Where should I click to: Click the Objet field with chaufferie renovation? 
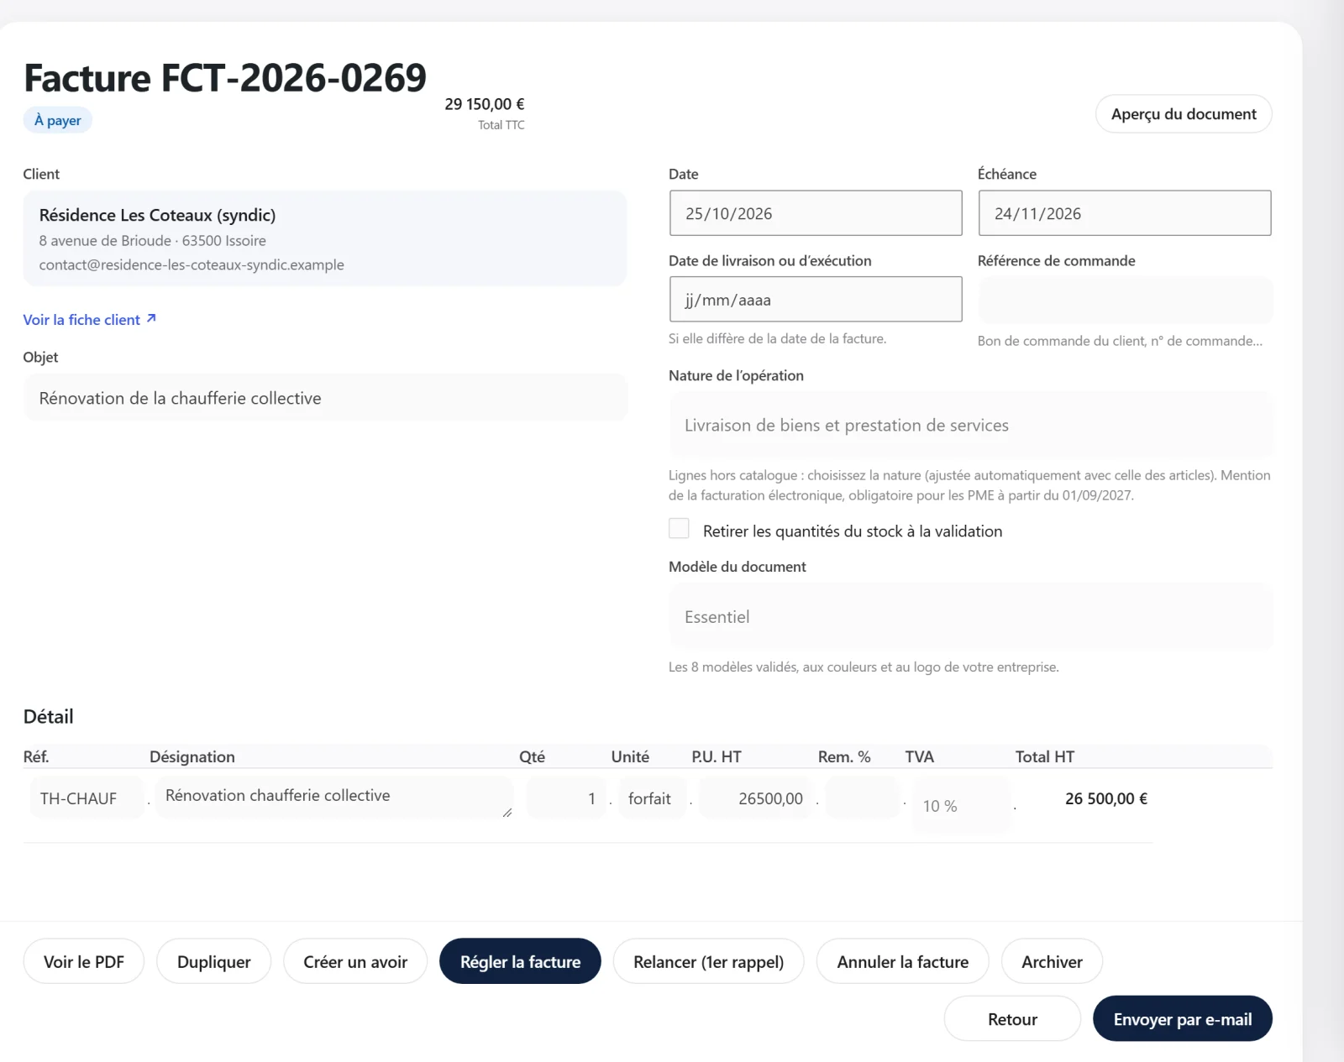coord(325,398)
